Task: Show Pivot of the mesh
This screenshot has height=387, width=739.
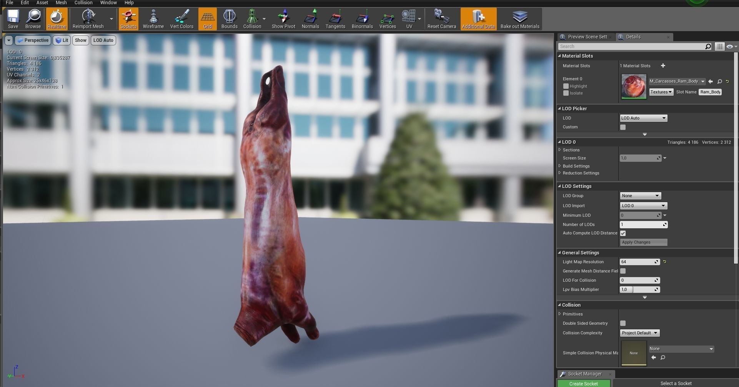Action: click(283, 19)
